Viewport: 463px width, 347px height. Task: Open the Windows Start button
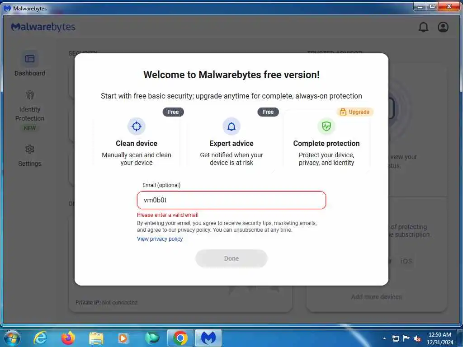12,338
